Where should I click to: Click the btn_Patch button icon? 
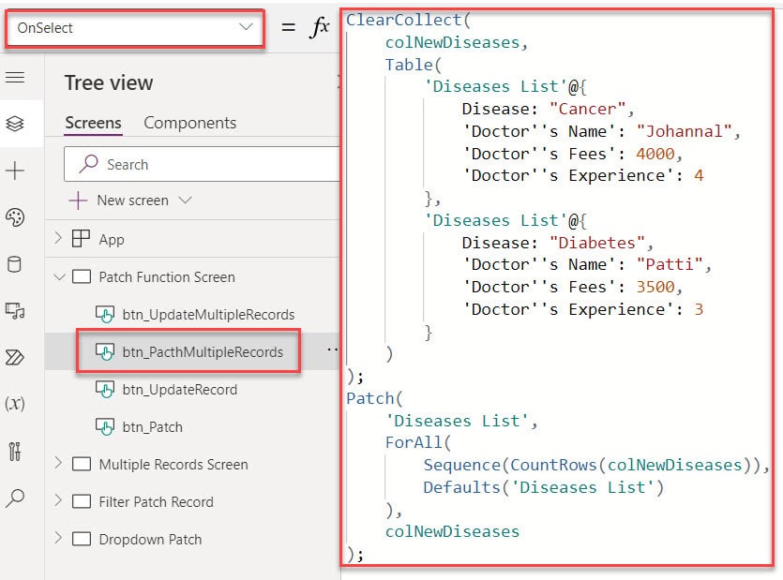click(x=105, y=426)
